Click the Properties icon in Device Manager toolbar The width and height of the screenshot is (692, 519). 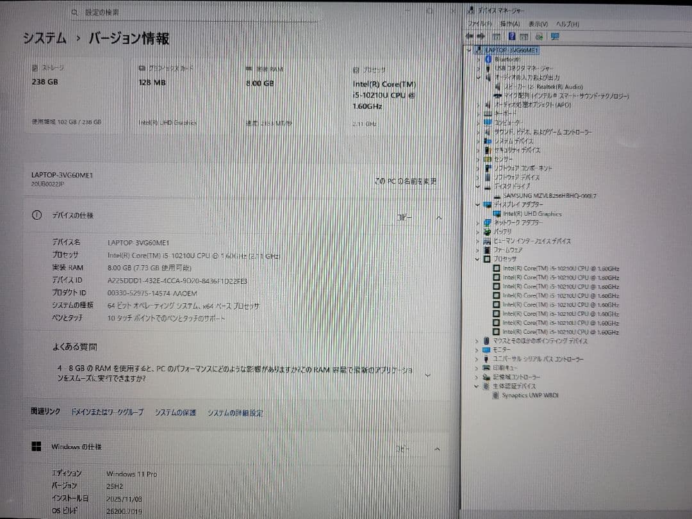[x=523, y=37]
